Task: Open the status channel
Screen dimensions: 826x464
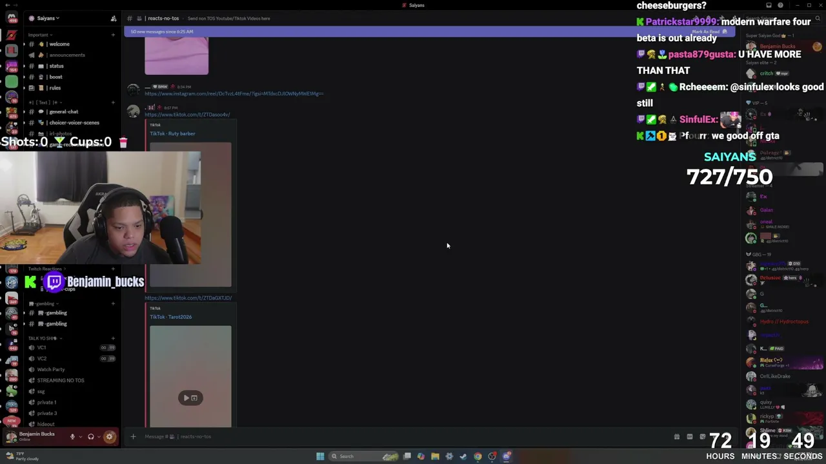Action: pyautogui.click(x=71, y=66)
